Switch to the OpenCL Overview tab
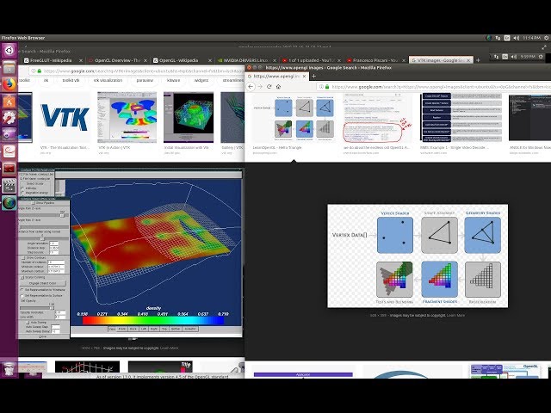Viewport: 551px width, 413px height. [x=117, y=60]
